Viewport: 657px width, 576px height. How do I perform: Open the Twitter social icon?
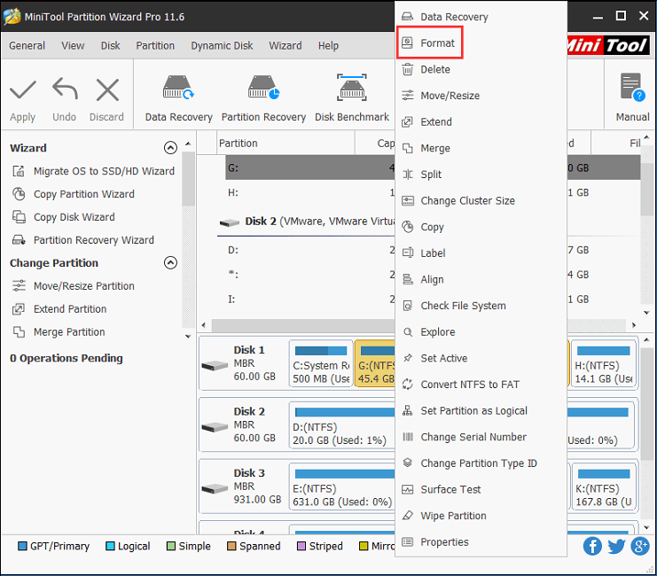click(x=616, y=546)
